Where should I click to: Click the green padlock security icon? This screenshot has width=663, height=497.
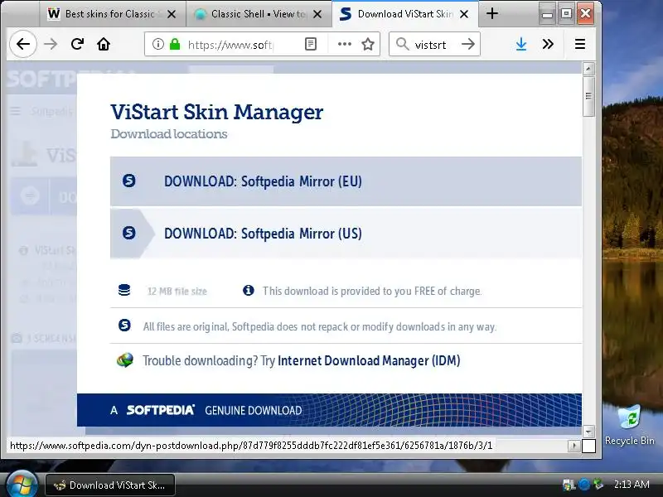click(x=175, y=44)
